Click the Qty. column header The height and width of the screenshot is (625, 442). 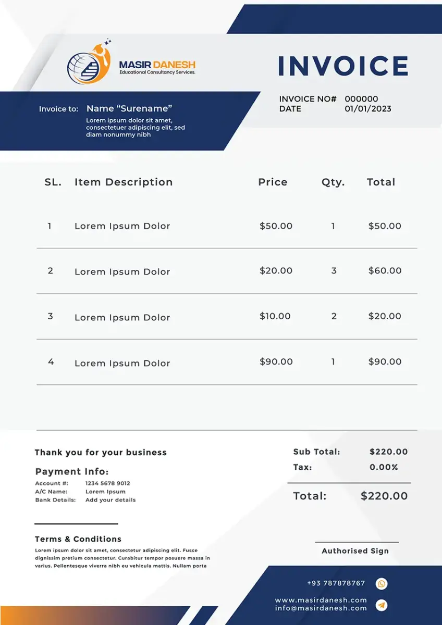[x=333, y=182]
